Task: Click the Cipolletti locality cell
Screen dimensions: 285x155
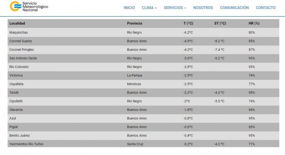Action: tap(16, 101)
